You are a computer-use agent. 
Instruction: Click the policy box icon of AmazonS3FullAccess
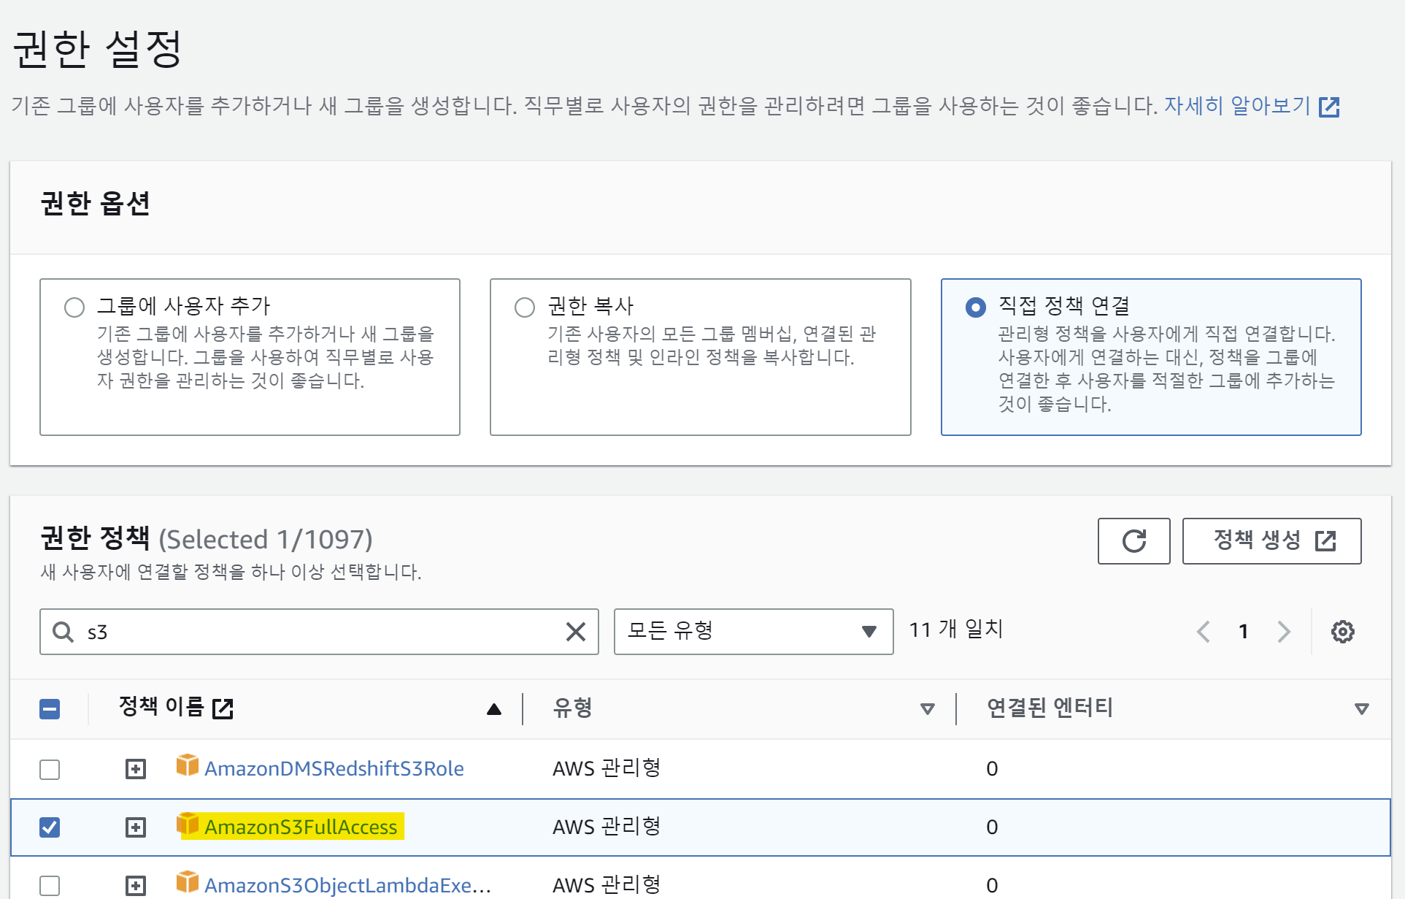188,824
